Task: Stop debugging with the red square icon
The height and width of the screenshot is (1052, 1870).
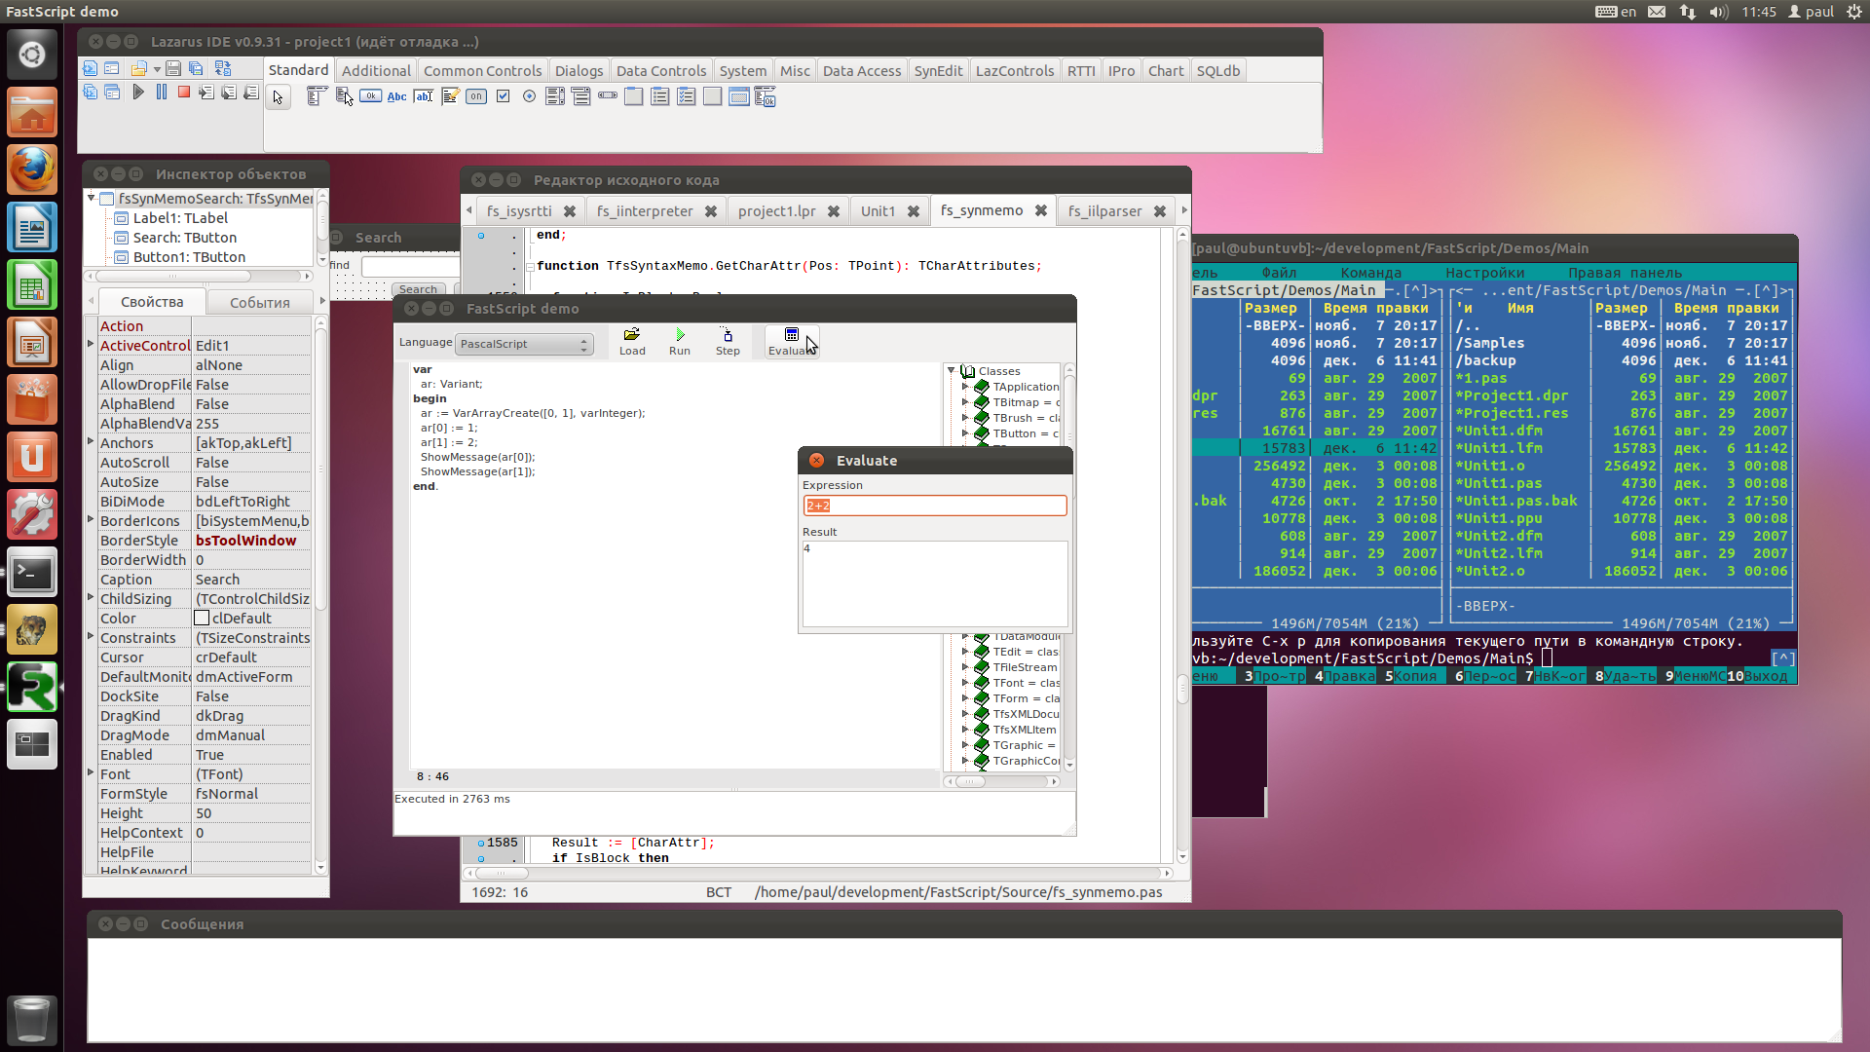Action: (x=184, y=92)
